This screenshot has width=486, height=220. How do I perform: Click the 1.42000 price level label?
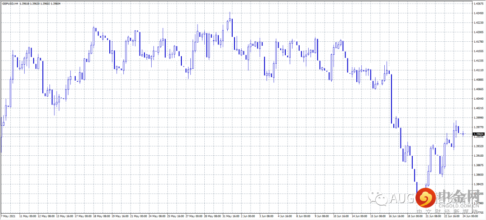(478, 32)
